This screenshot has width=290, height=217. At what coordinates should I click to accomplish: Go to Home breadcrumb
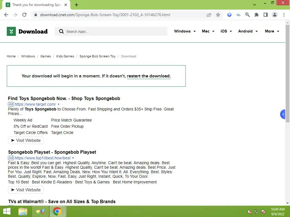11,56
